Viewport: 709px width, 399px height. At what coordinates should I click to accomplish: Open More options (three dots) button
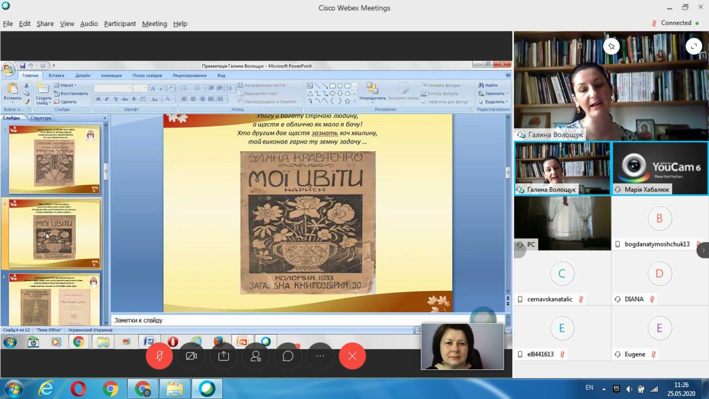click(320, 356)
